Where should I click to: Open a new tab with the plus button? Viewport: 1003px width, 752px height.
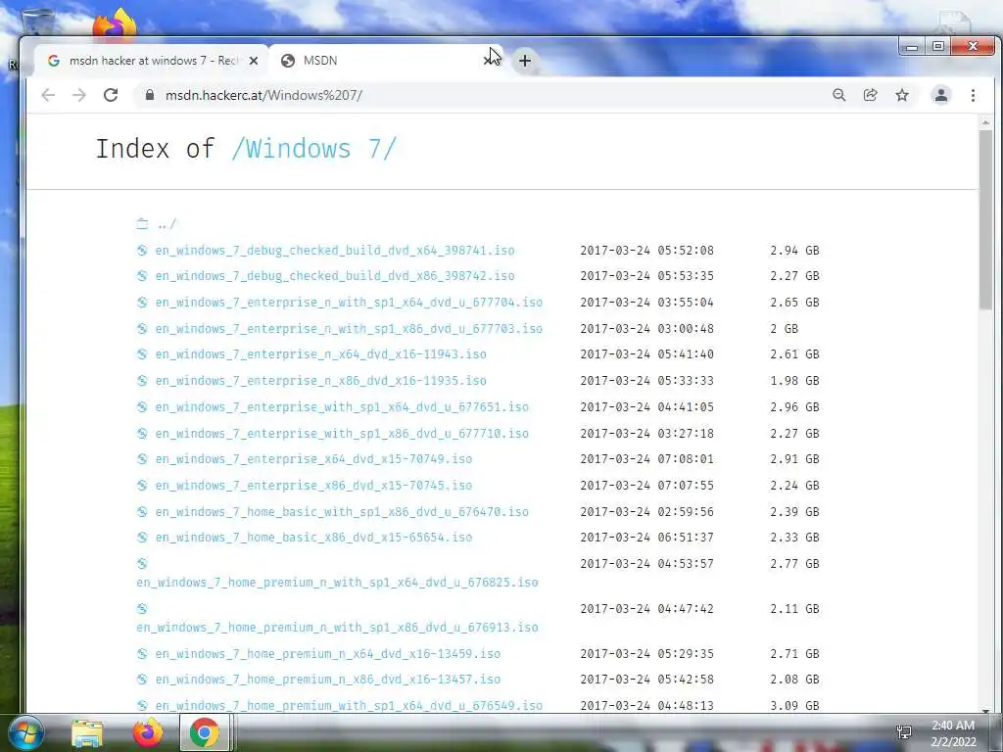525,61
